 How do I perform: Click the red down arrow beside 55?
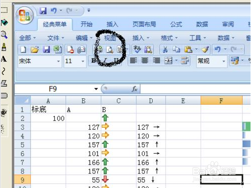tap(105, 180)
